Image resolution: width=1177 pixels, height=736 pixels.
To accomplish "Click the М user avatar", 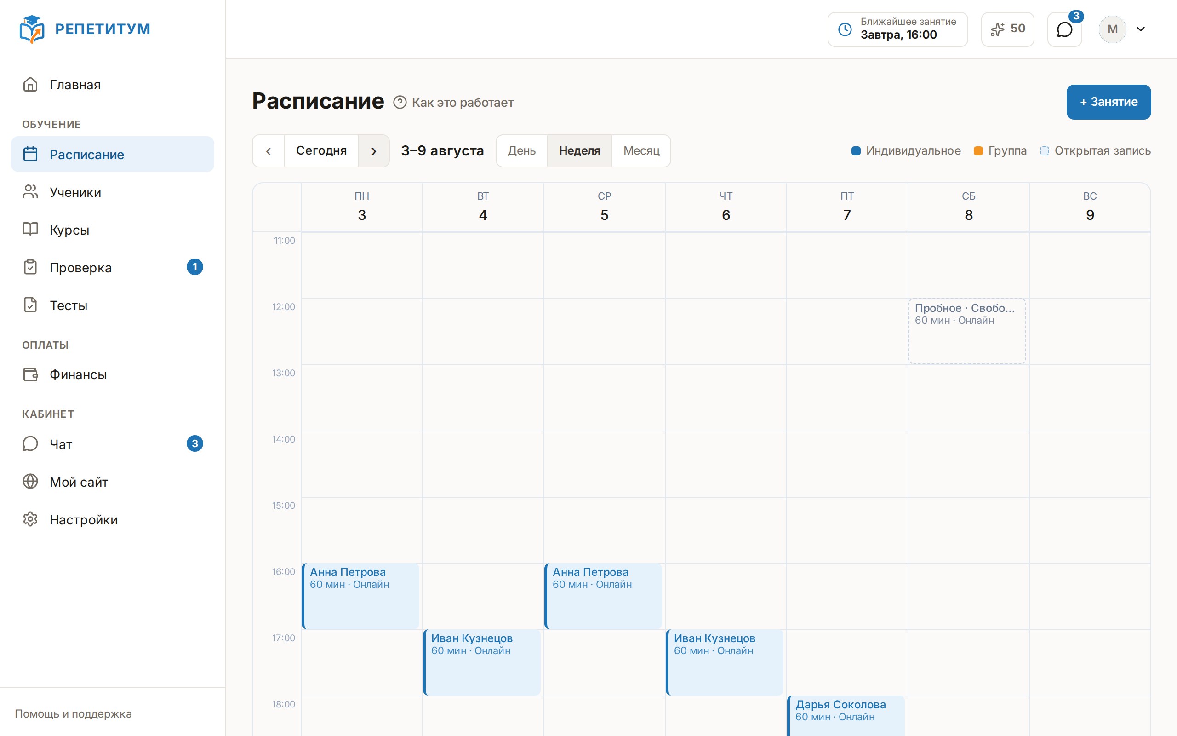I will (x=1112, y=29).
